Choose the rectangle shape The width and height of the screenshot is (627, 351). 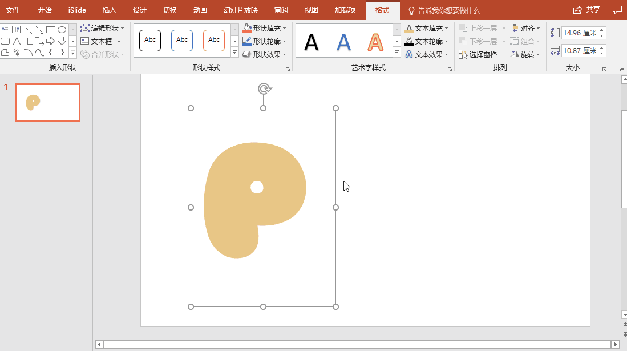[x=50, y=29]
